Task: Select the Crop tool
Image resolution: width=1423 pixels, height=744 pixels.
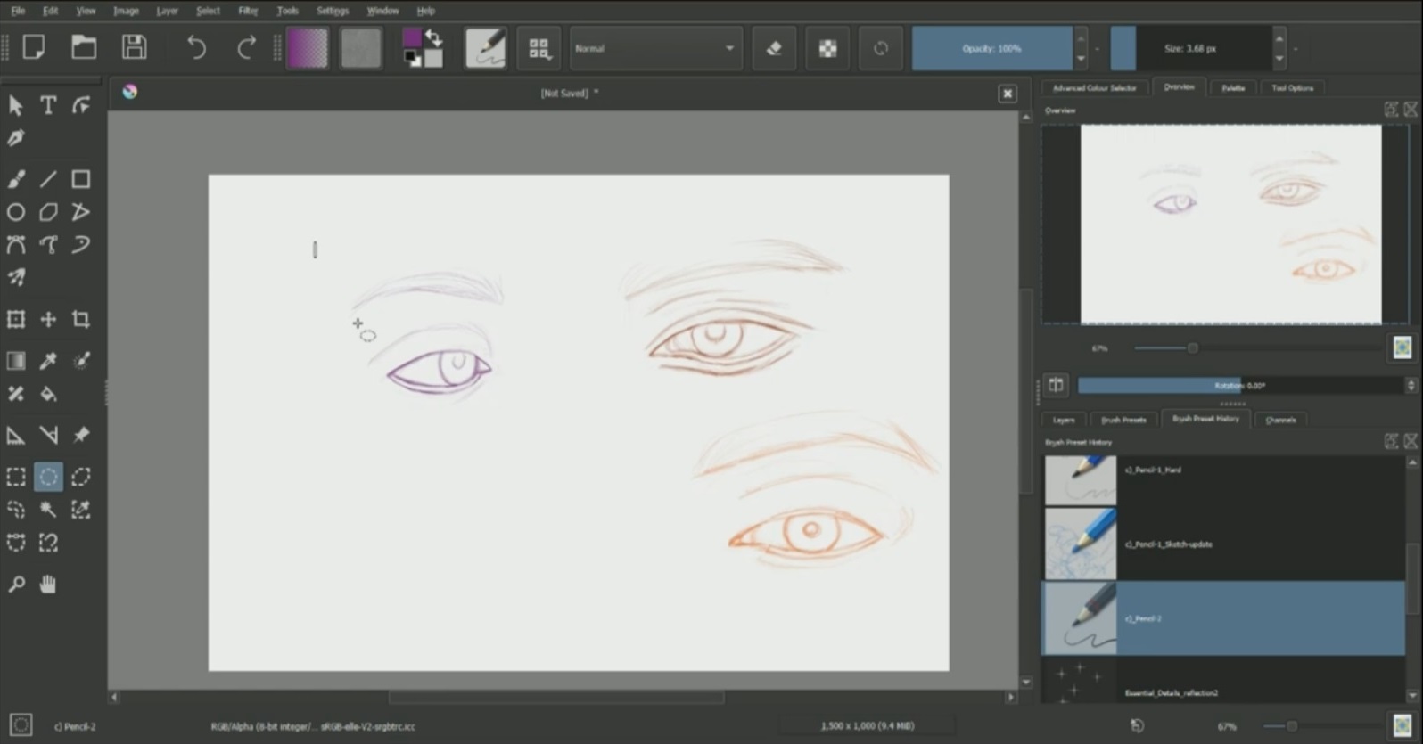Action: tap(81, 319)
